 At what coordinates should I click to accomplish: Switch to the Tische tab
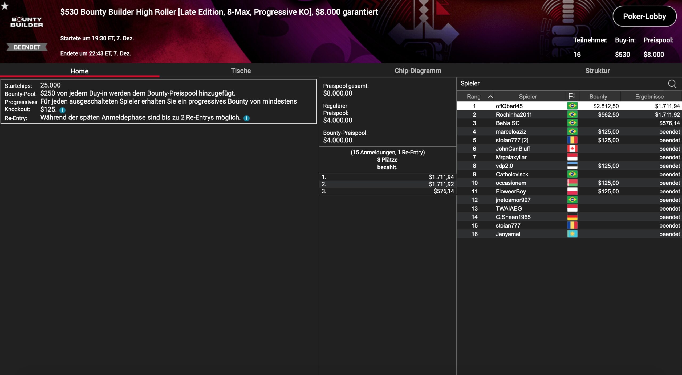pos(241,71)
